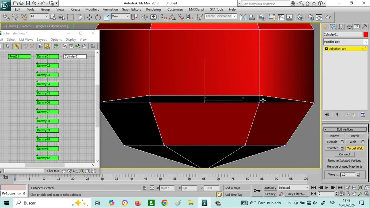The height and width of the screenshot is (208, 370).
Task: Click the Chamfer button
Action: 332,148
